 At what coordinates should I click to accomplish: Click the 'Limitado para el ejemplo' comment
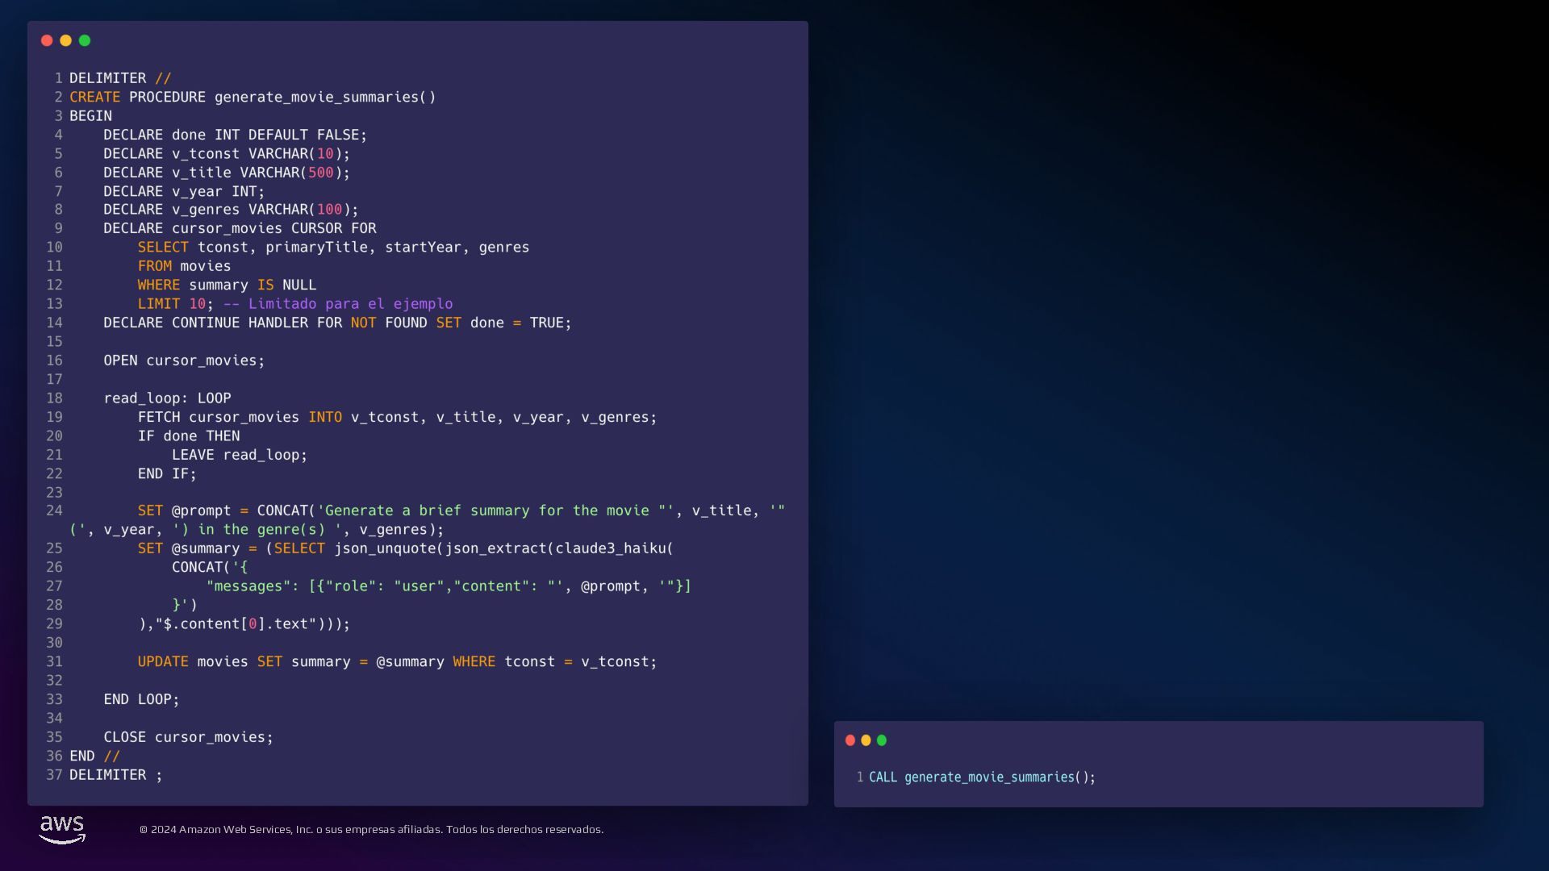coord(350,304)
